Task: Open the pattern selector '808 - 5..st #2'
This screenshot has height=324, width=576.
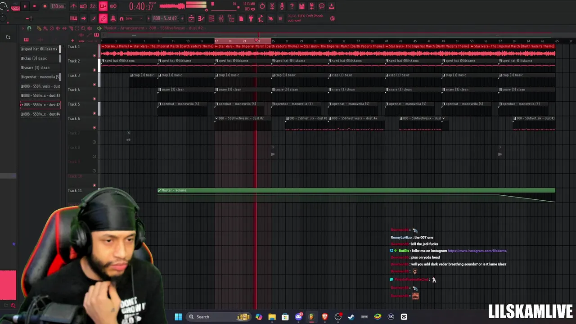Action: pos(165,18)
